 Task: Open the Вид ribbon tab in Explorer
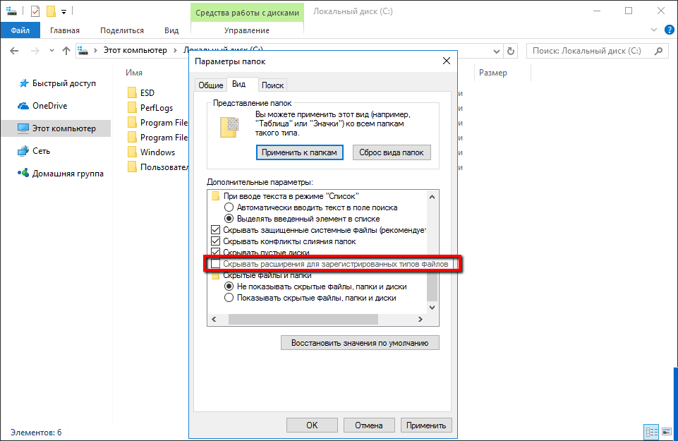pos(171,30)
